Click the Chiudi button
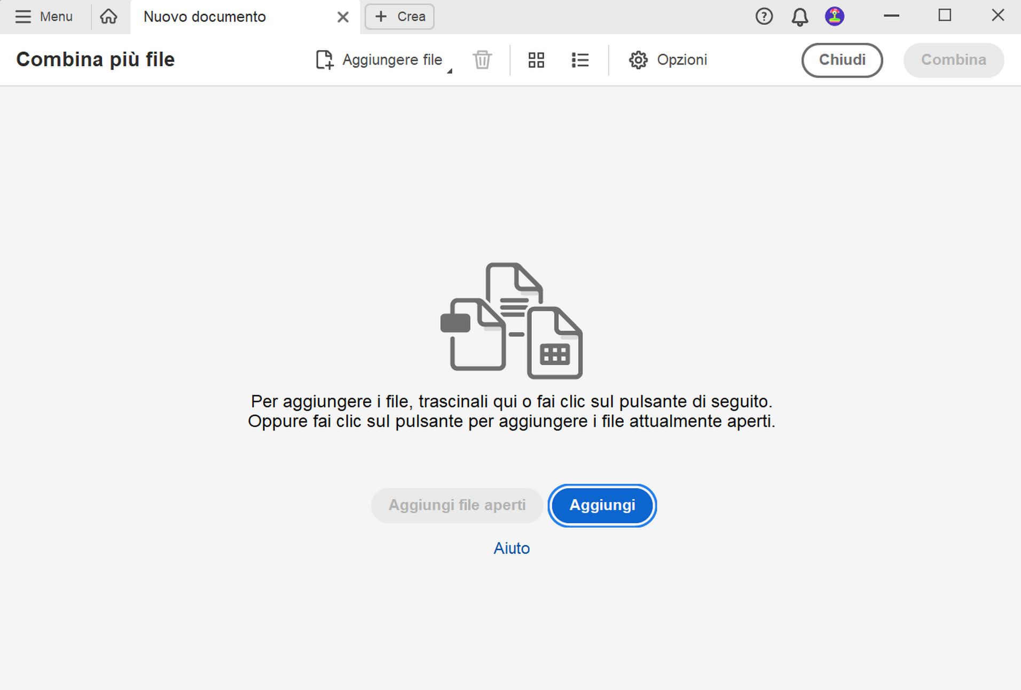Image resolution: width=1021 pixels, height=690 pixels. (842, 60)
